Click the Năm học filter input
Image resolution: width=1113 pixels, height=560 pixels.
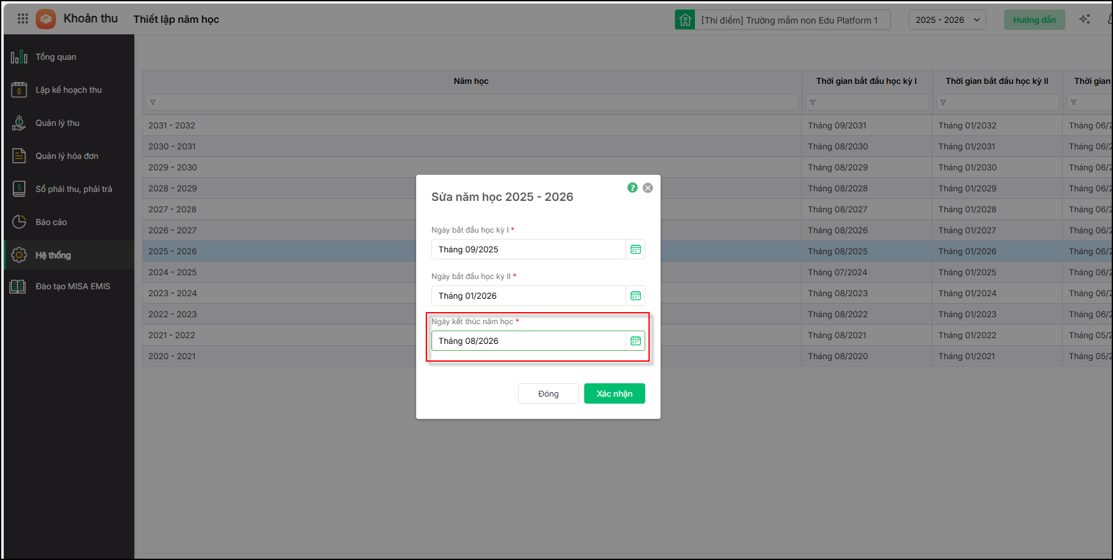click(x=472, y=102)
